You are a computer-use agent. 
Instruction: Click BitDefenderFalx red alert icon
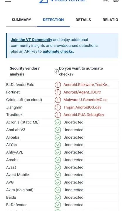[58, 85]
